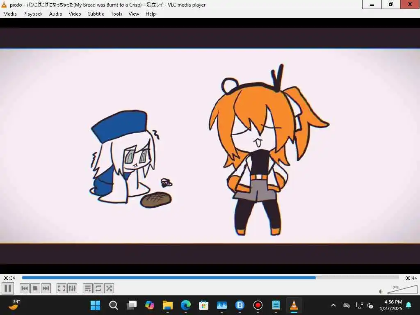This screenshot has height=315, width=420.
Task: Open Microsoft Edge from the taskbar
Action: [x=186, y=305]
